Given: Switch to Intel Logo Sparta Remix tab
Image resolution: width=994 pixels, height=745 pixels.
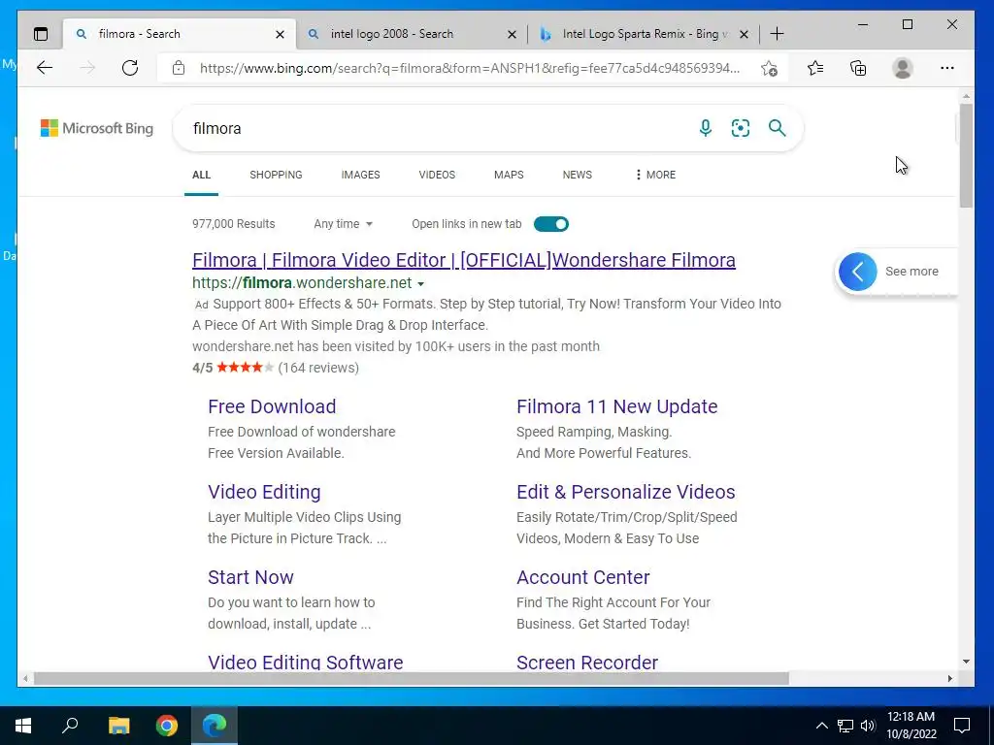Looking at the screenshot, I should (644, 34).
